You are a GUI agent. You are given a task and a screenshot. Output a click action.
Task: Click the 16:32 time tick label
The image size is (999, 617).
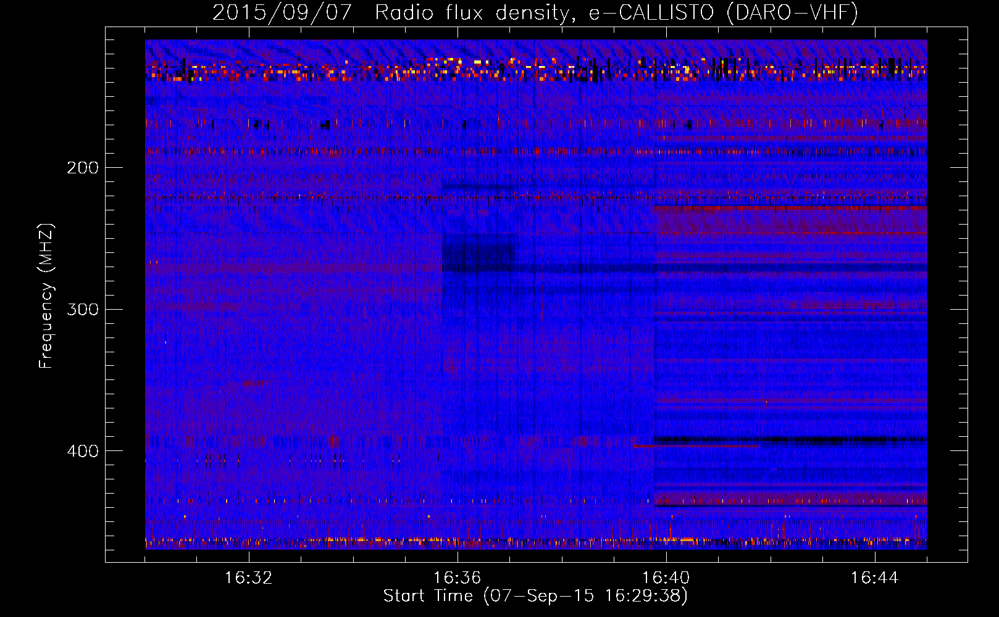pos(248,578)
